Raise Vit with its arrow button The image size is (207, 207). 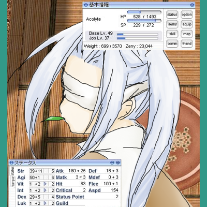pyautogui.click(x=45, y=184)
